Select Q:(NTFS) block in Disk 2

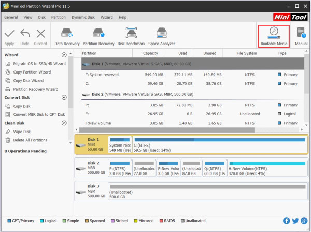pos(215,168)
